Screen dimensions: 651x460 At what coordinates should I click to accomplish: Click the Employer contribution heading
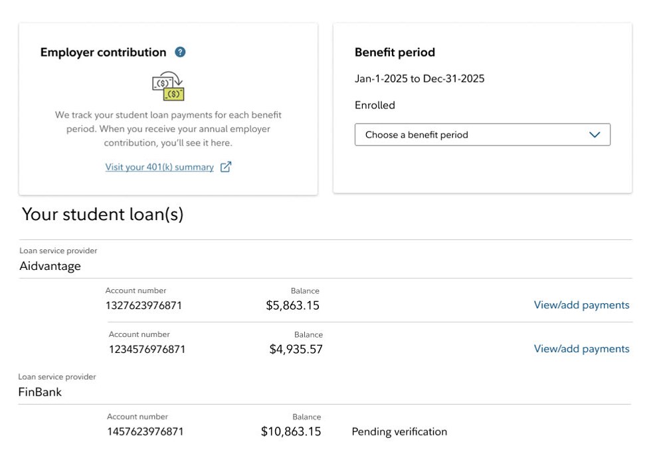(104, 53)
